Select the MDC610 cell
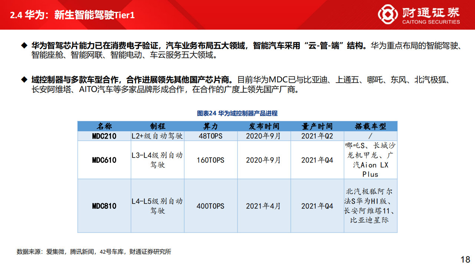This screenshot has width=475, height=267. 104,160
